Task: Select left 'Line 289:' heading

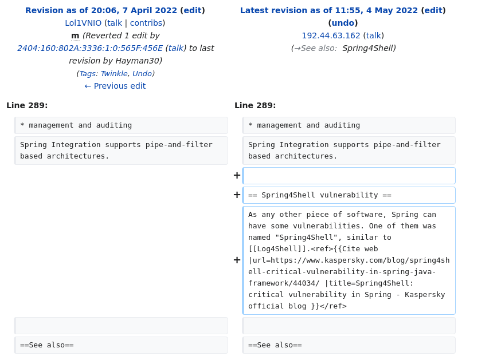Action: point(27,105)
